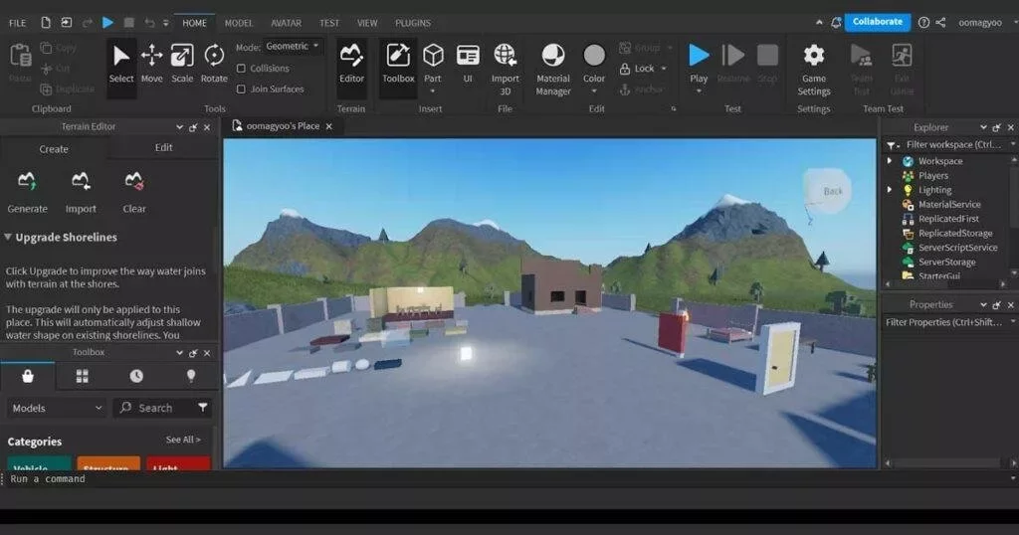
Task: Expand the Workspace tree node
Action: 890,160
